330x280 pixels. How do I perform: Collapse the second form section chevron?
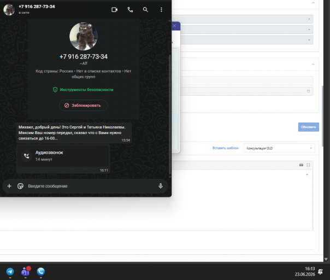(x=313, y=65)
